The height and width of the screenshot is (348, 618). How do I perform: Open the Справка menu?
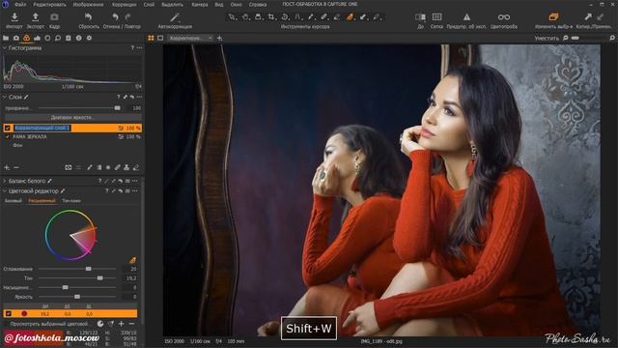coord(258,4)
